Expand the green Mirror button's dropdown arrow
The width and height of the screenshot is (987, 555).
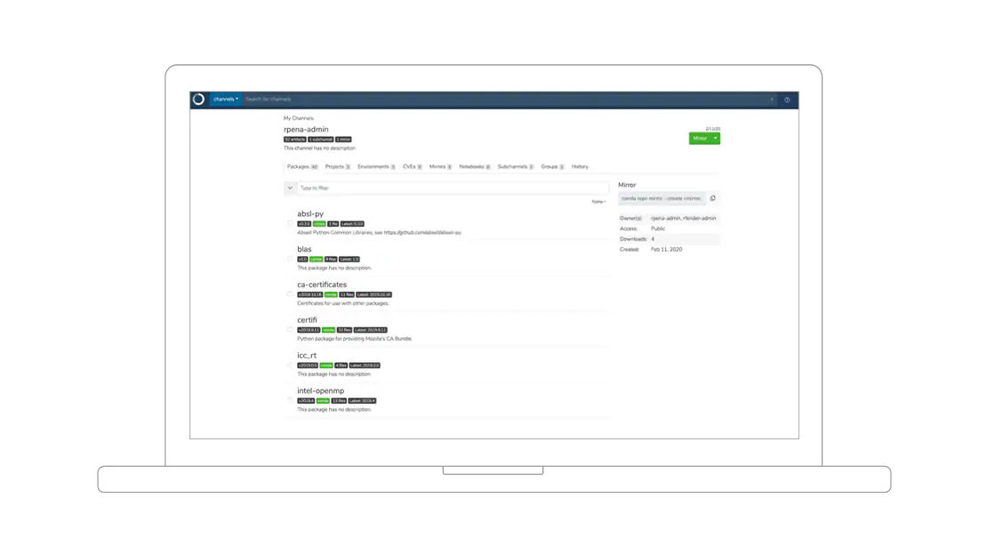716,139
